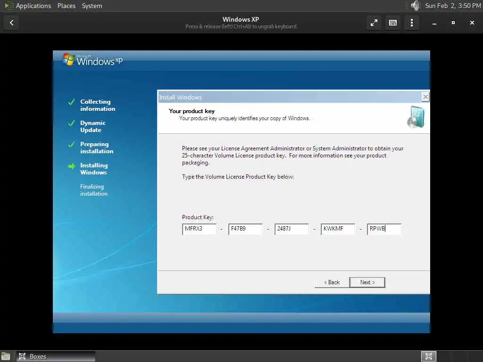Click the checkmark beside Collecting information
483x362 pixels.
72,102
